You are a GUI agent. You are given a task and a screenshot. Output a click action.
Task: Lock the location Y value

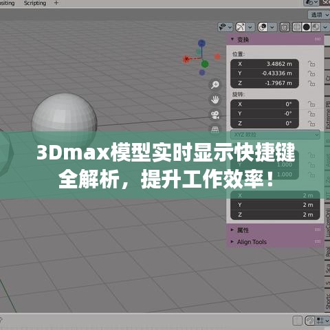pyautogui.click(x=311, y=74)
